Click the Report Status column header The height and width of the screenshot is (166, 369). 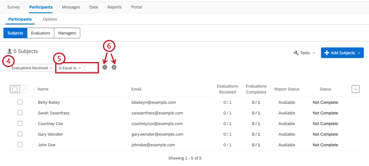pos(287,89)
